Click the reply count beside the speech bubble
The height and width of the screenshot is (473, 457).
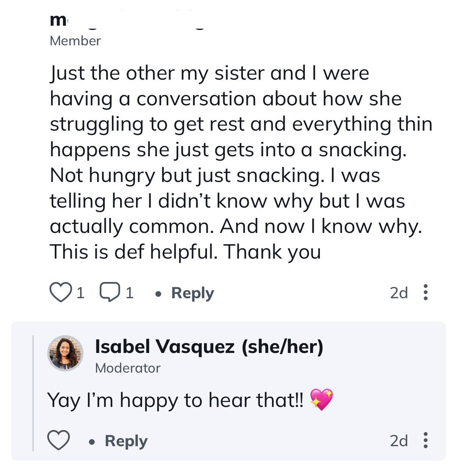coord(130,293)
